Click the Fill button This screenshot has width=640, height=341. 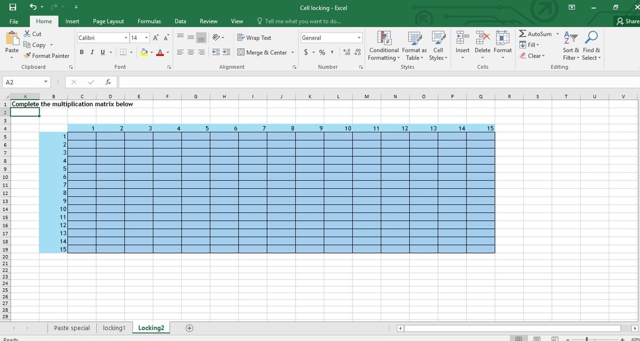pyautogui.click(x=530, y=45)
